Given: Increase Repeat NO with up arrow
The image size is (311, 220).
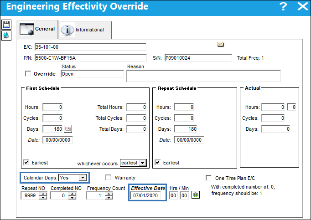Looking at the screenshot, I should pyautogui.click(x=43, y=194).
